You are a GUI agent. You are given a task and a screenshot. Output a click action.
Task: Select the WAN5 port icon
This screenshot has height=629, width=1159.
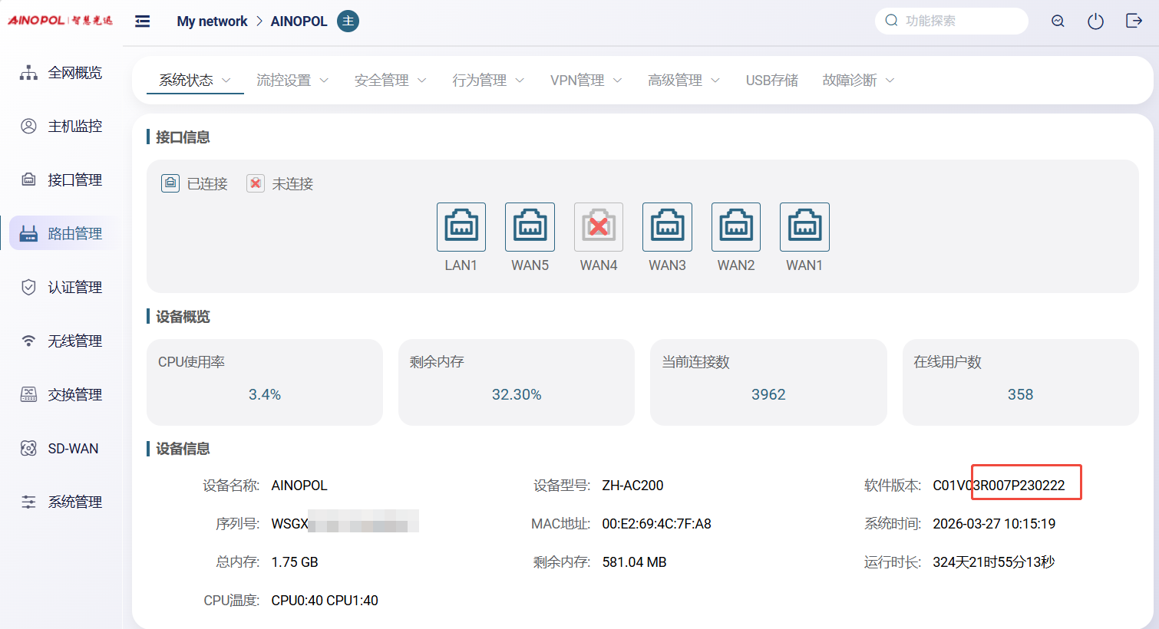point(530,227)
